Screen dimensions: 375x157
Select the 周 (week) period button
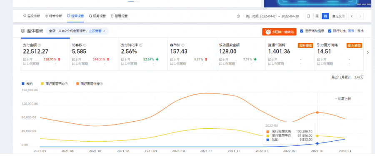click(x=317, y=16)
